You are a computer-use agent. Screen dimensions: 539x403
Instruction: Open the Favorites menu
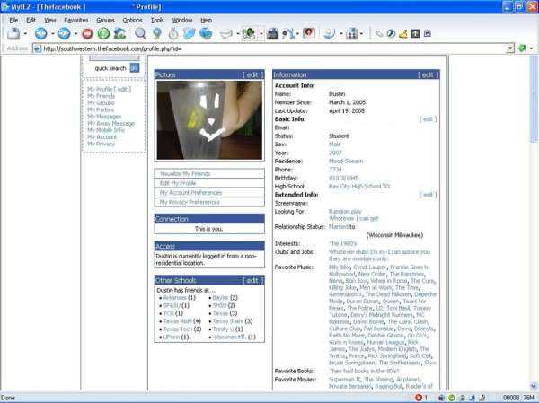(x=76, y=19)
